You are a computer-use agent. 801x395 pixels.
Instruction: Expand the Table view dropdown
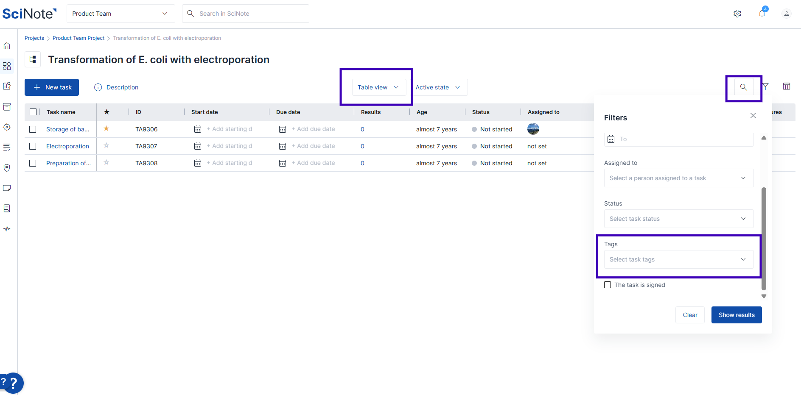pyautogui.click(x=378, y=87)
